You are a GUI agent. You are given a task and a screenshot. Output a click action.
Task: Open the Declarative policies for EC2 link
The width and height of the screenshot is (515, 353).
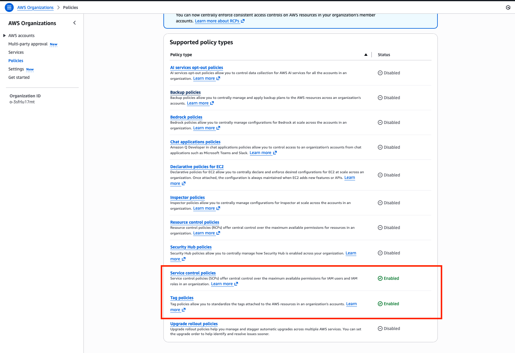(197, 167)
